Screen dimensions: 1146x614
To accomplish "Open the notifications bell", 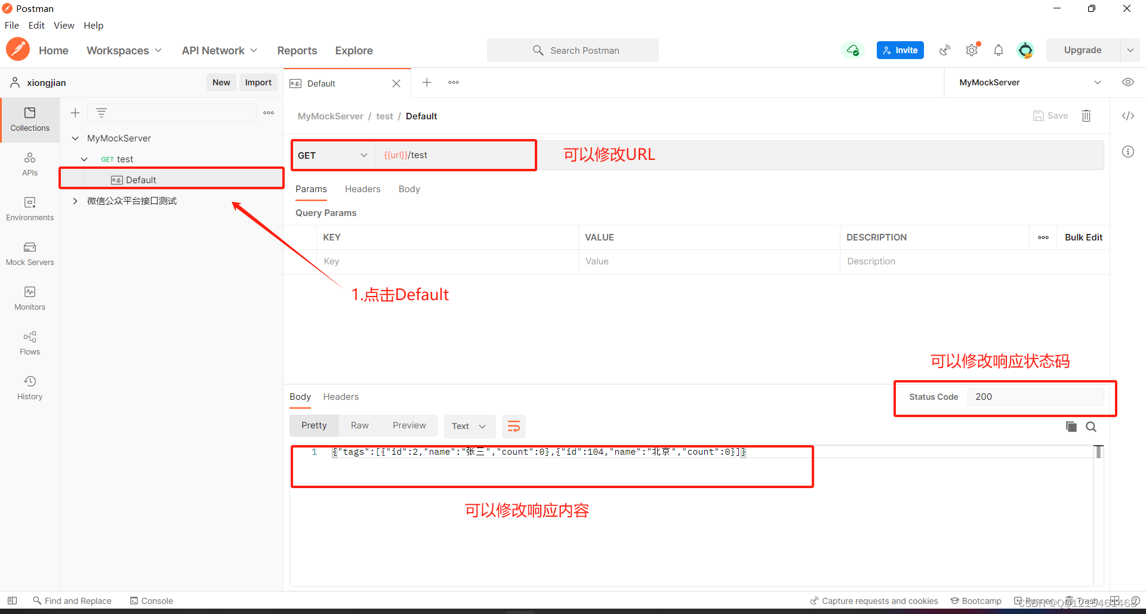I will (999, 50).
